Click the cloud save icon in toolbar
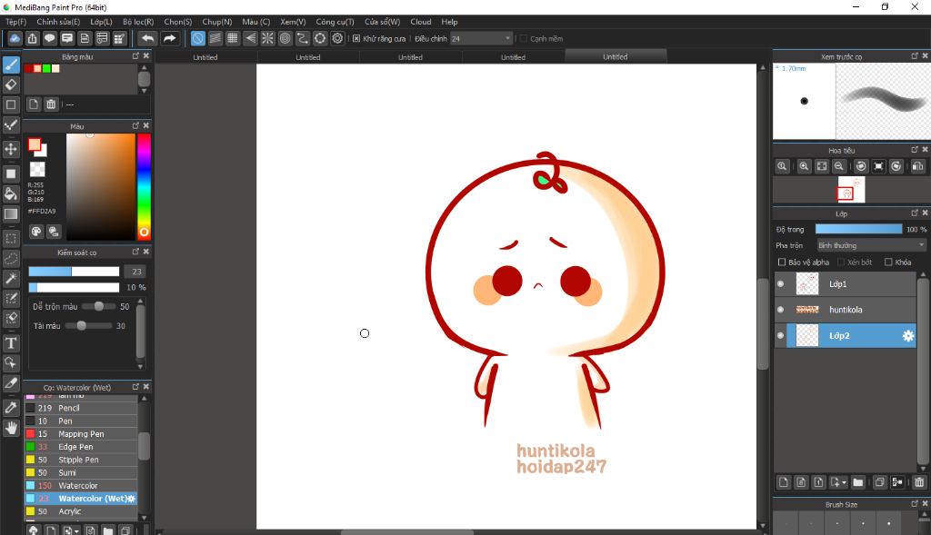931x535 pixels. coord(15,38)
